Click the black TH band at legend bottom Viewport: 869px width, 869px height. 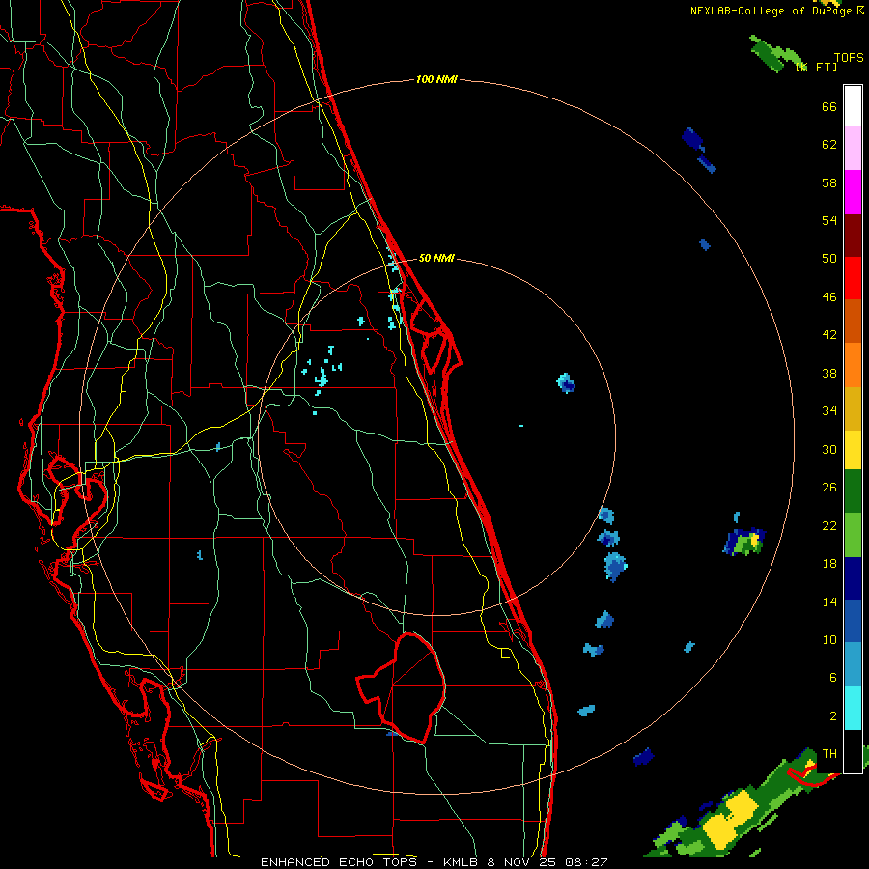coord(853,751)
